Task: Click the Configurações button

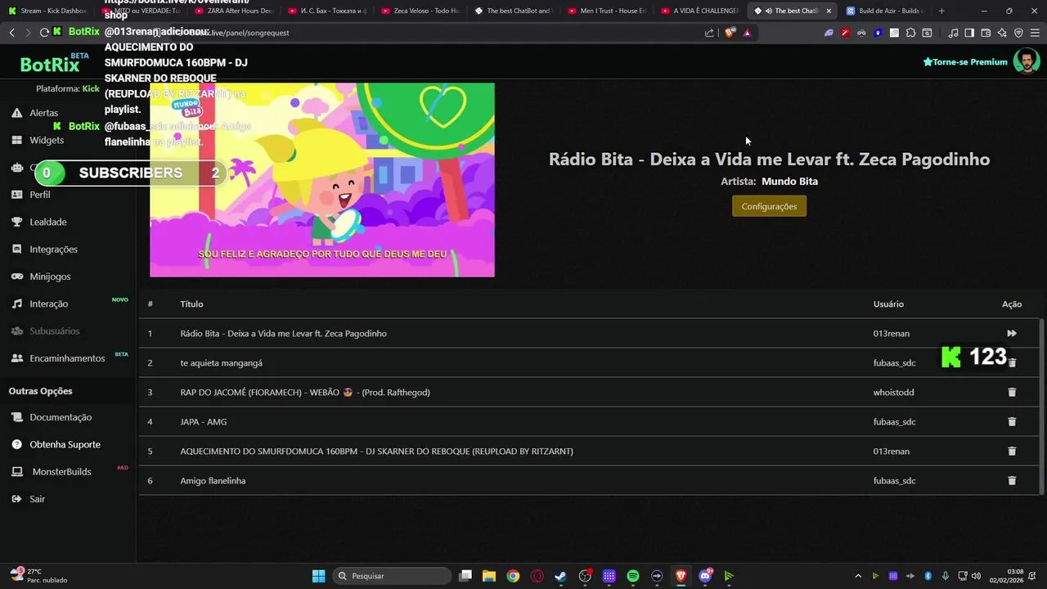Action: [x=769, y=206]
